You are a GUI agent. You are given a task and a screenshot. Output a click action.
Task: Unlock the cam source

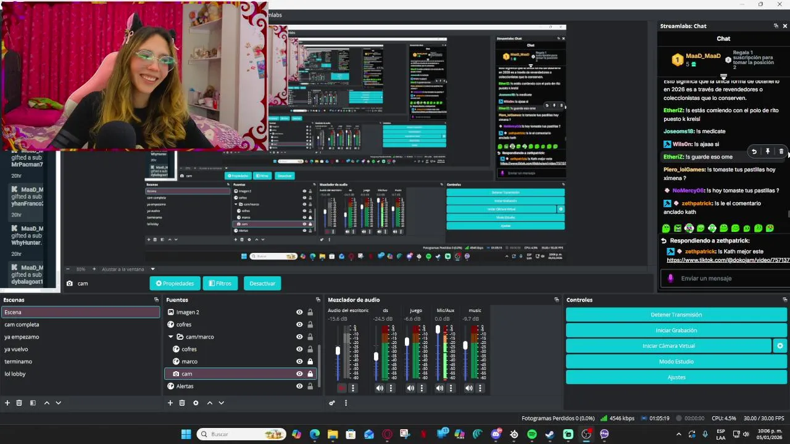tap(310, 374)
